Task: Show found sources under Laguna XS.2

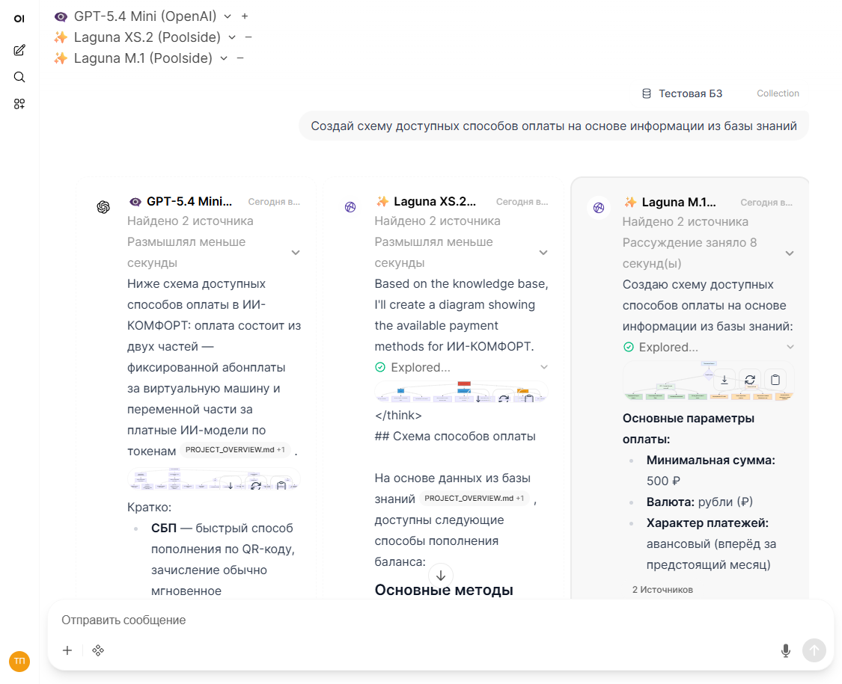Action: (437, 221)
